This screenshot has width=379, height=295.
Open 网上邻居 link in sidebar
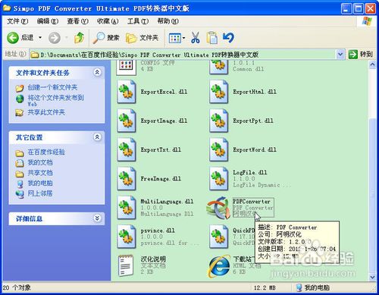40,193
